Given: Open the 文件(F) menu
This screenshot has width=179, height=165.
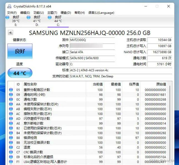Looking at the screenshot, I should click(12, 13).
